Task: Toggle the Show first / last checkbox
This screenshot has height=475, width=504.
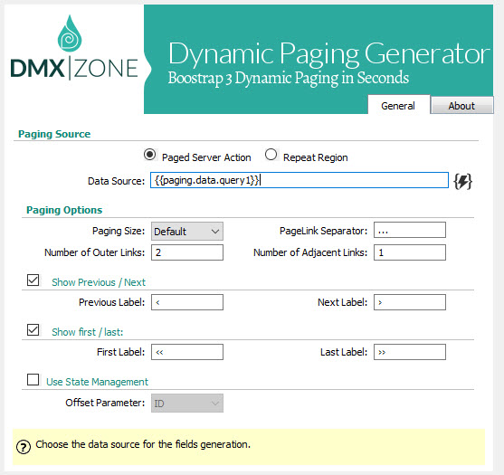Action: pos(33,329)
